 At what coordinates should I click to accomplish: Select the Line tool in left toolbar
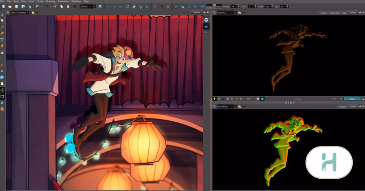(x=2, y=59)
